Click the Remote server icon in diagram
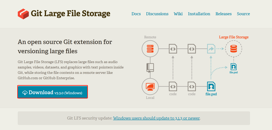The height and width of the screenshot is (130, 272). click(x=150, y=49)
